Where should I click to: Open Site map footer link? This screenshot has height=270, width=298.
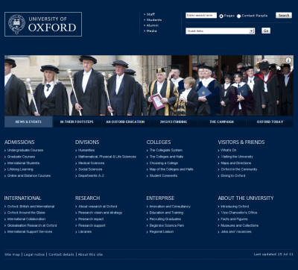click(12, 254)
